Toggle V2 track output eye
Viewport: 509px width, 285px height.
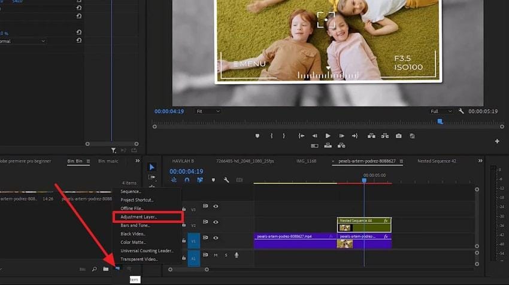point(216,222)
